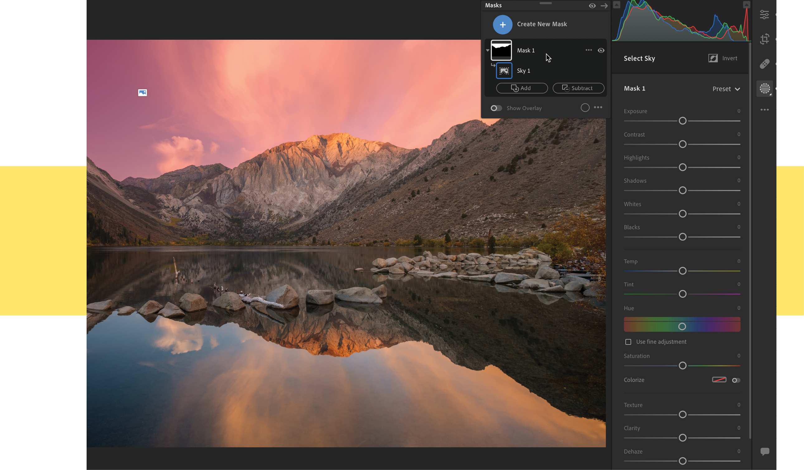
Task: Toggle highlight clipping indicator in histogram
Action: (746, 5)
